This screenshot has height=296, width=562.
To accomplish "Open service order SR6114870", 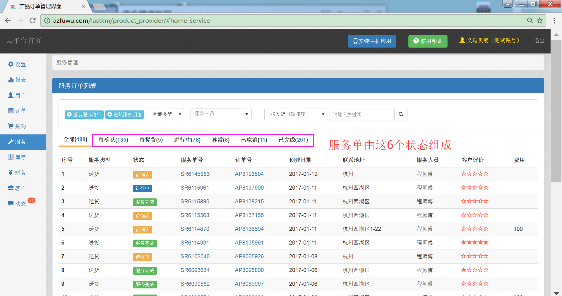I will pos(195,229).
